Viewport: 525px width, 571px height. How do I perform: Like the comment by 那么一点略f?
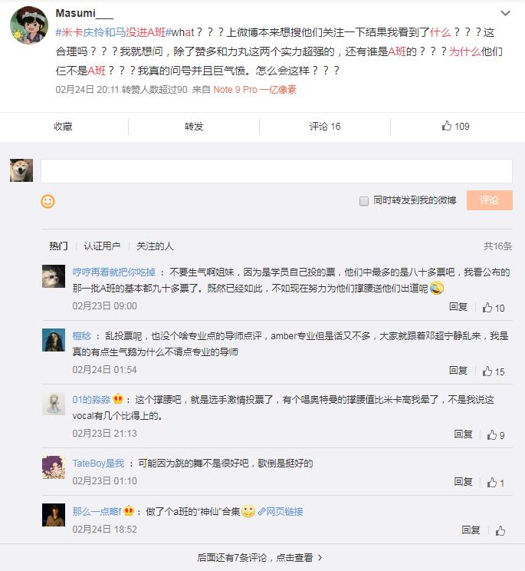pos(500,530)
